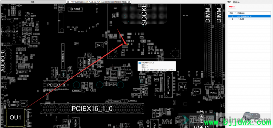Close the TUF GAMING B550M-PLUS tab
The height and width of the screenshot is (128, 273).
tap(129, 2)
